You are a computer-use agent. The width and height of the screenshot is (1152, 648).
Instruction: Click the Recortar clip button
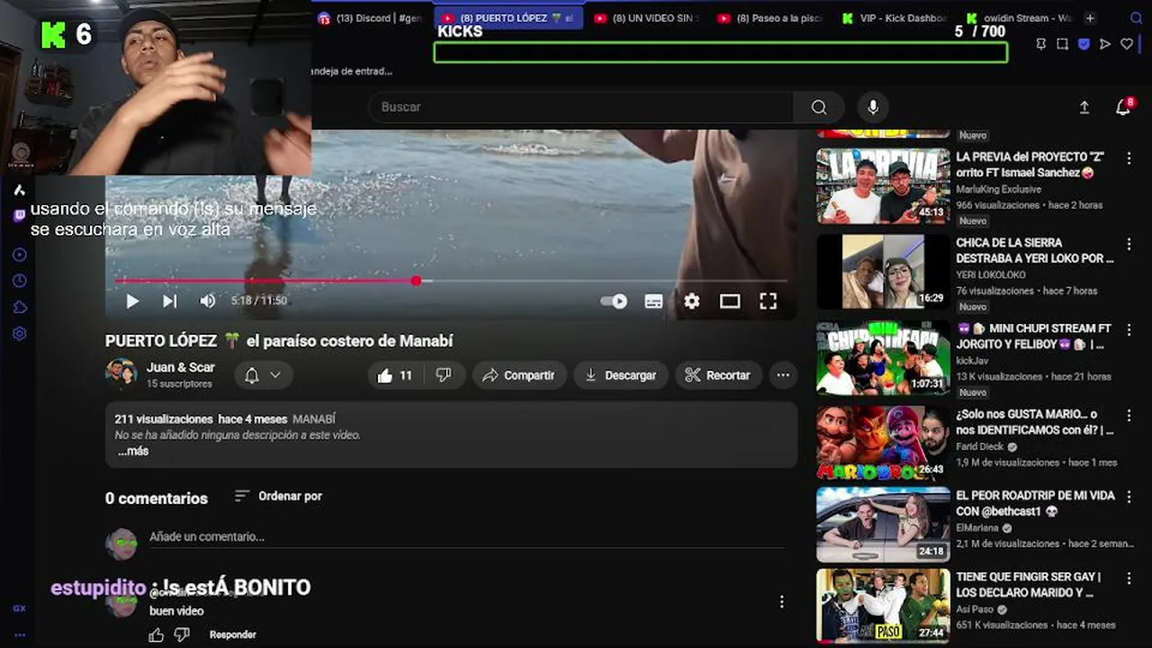[x=717, y=375]
